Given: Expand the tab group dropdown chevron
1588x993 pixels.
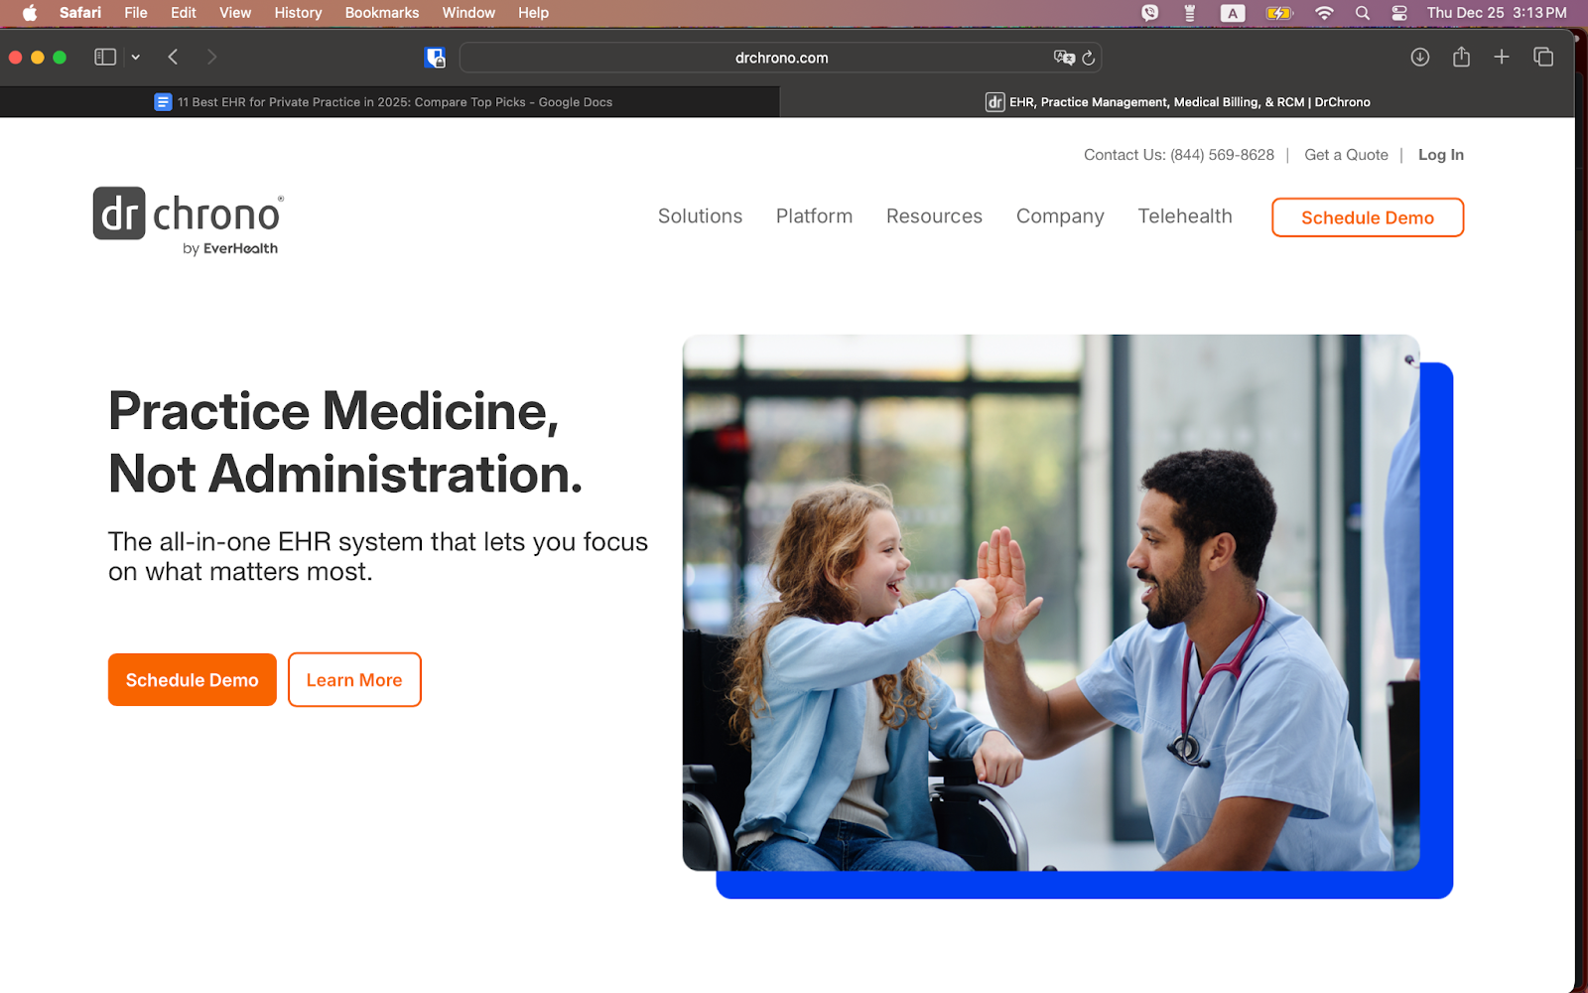Looking at the screenshot, I should click(x=136, y=58).
